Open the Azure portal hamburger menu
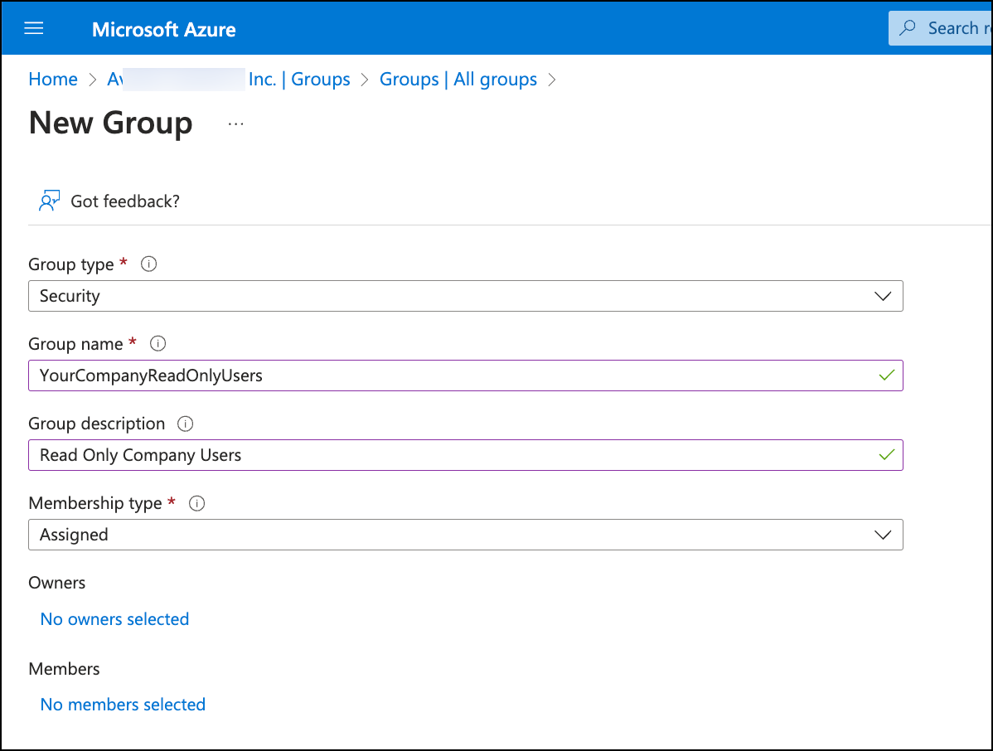This screenshot has height=751, width=993. pyautogui.click(x=33, y=27)
